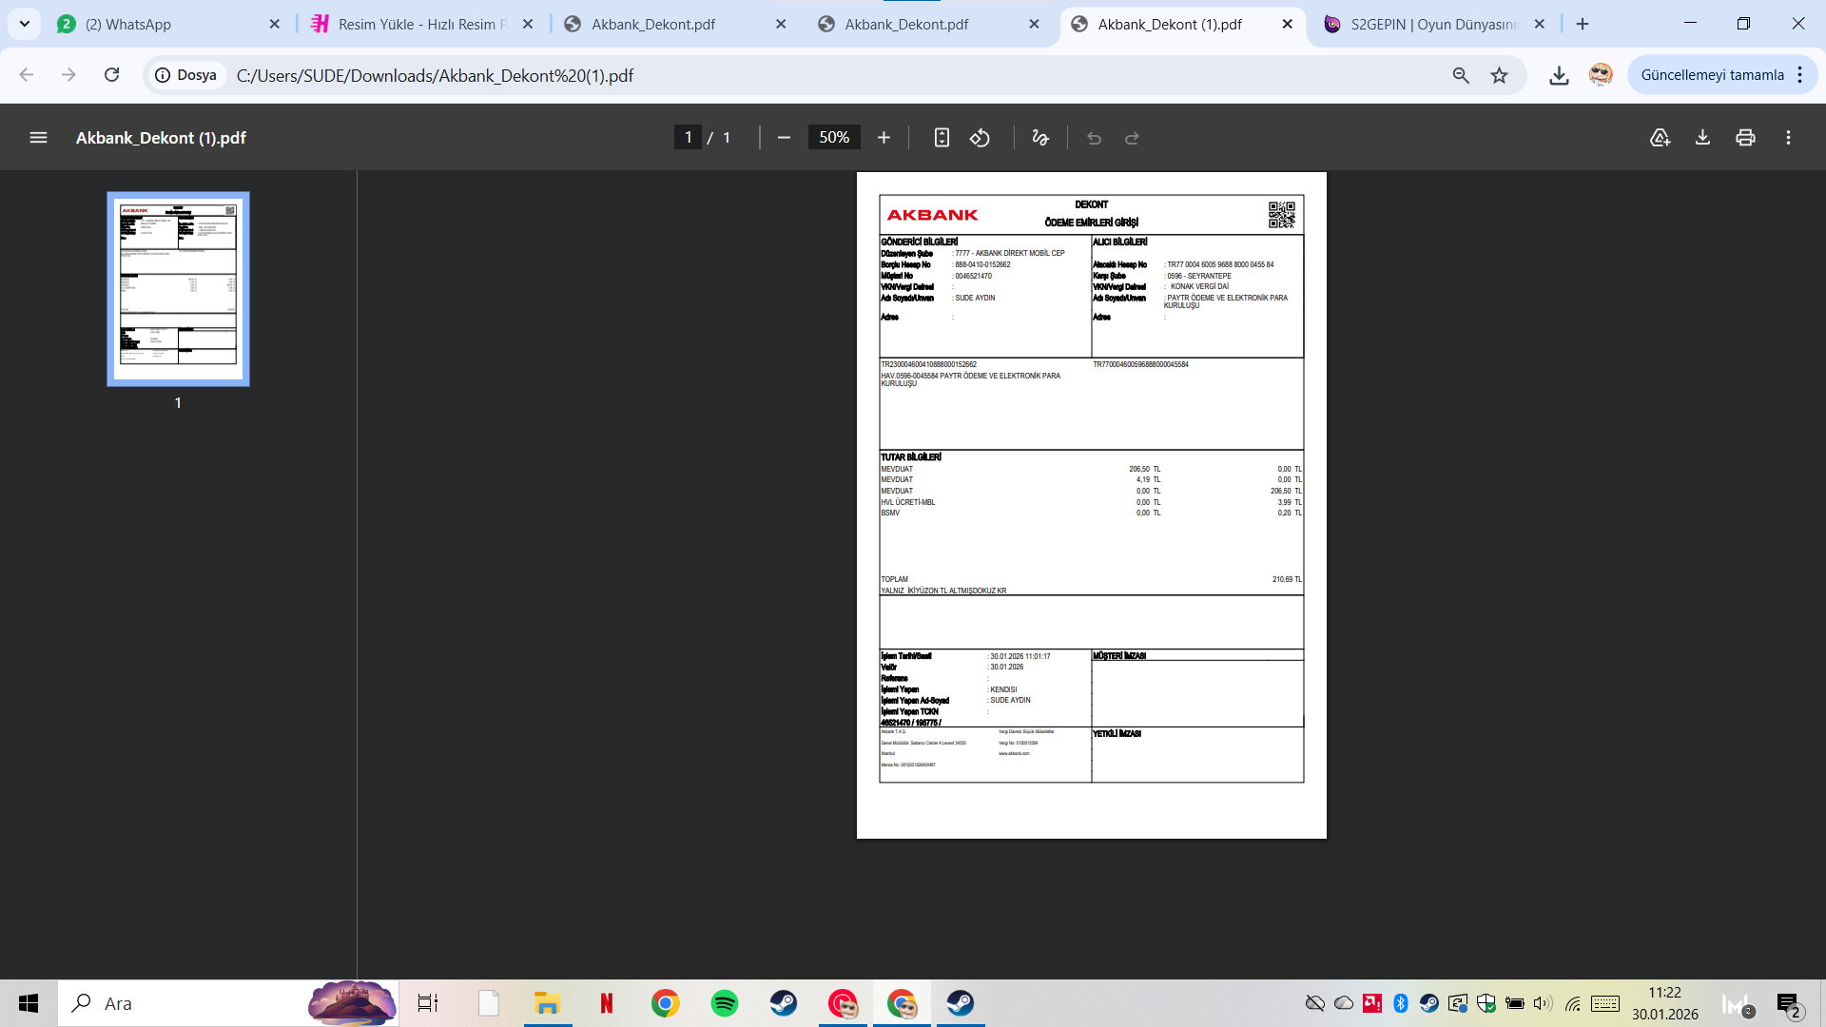This screenshot has height=1027, width=1826.
Task: Bookmark this page with the star
Action: coord(1500,75)
